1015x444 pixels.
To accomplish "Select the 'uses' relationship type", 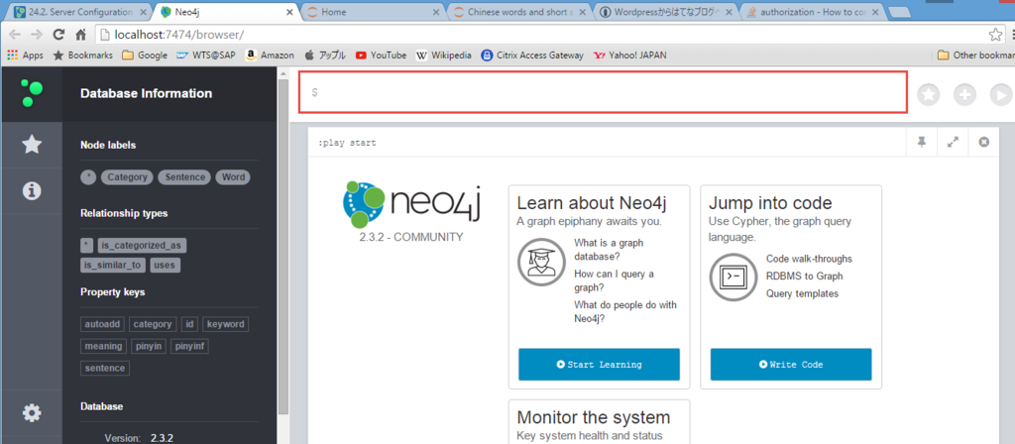I will click(166, 266).
